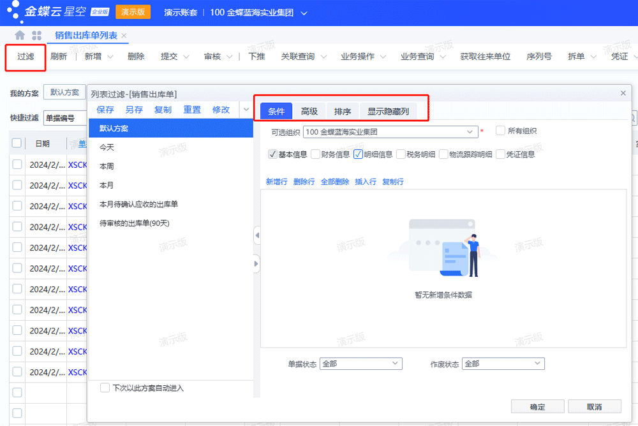
Task: Switch to the 排序 tab
Action: (342, 110)
